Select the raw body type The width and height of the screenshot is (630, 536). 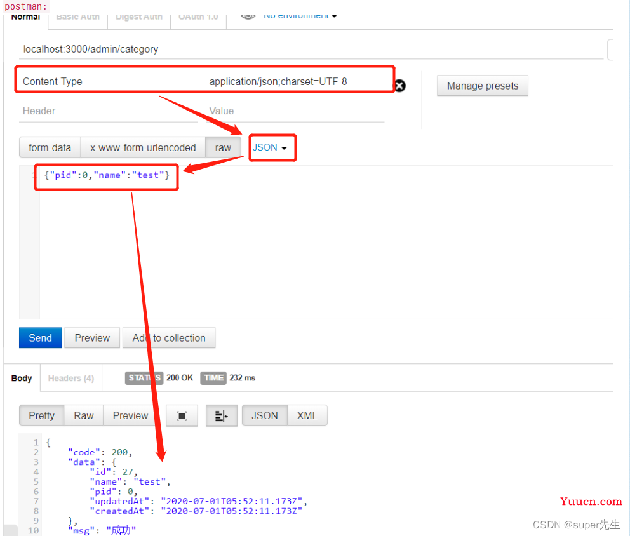(223, 147)
